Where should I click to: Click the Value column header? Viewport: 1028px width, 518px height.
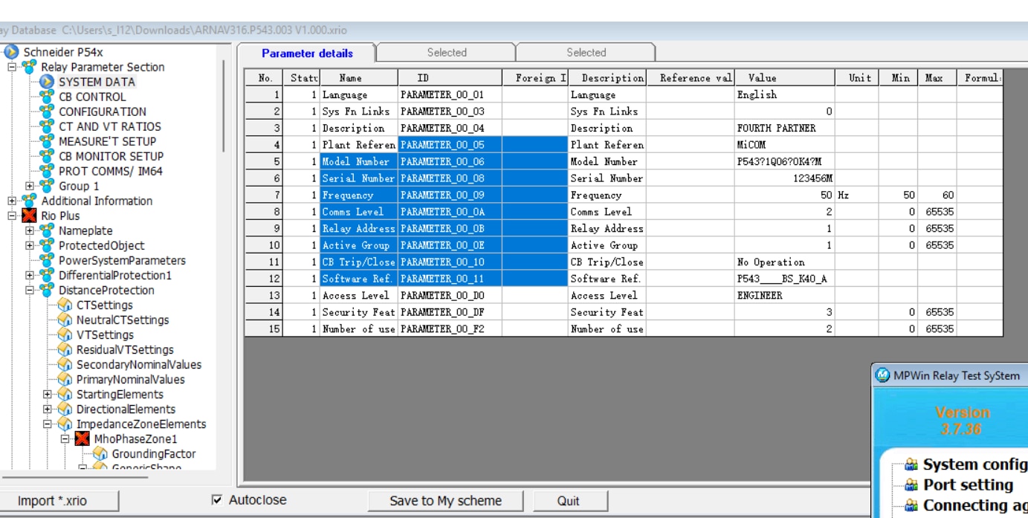tap(785, 77)
